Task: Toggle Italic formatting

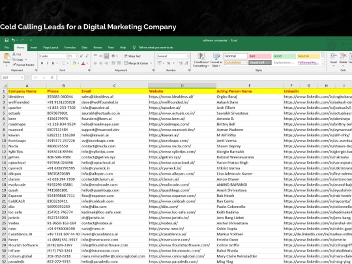Action: point(48,63)
